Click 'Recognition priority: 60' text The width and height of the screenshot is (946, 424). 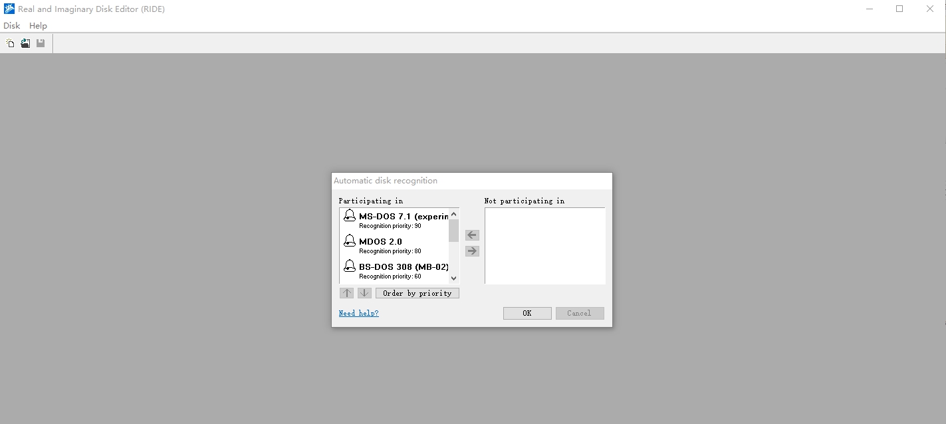click(390, 276)
